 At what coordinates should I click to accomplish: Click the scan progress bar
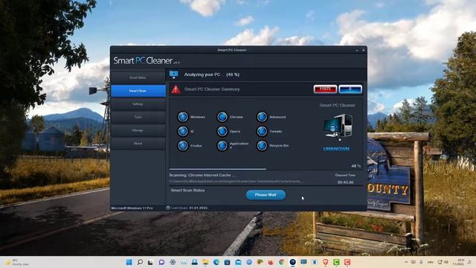(266, 169)
